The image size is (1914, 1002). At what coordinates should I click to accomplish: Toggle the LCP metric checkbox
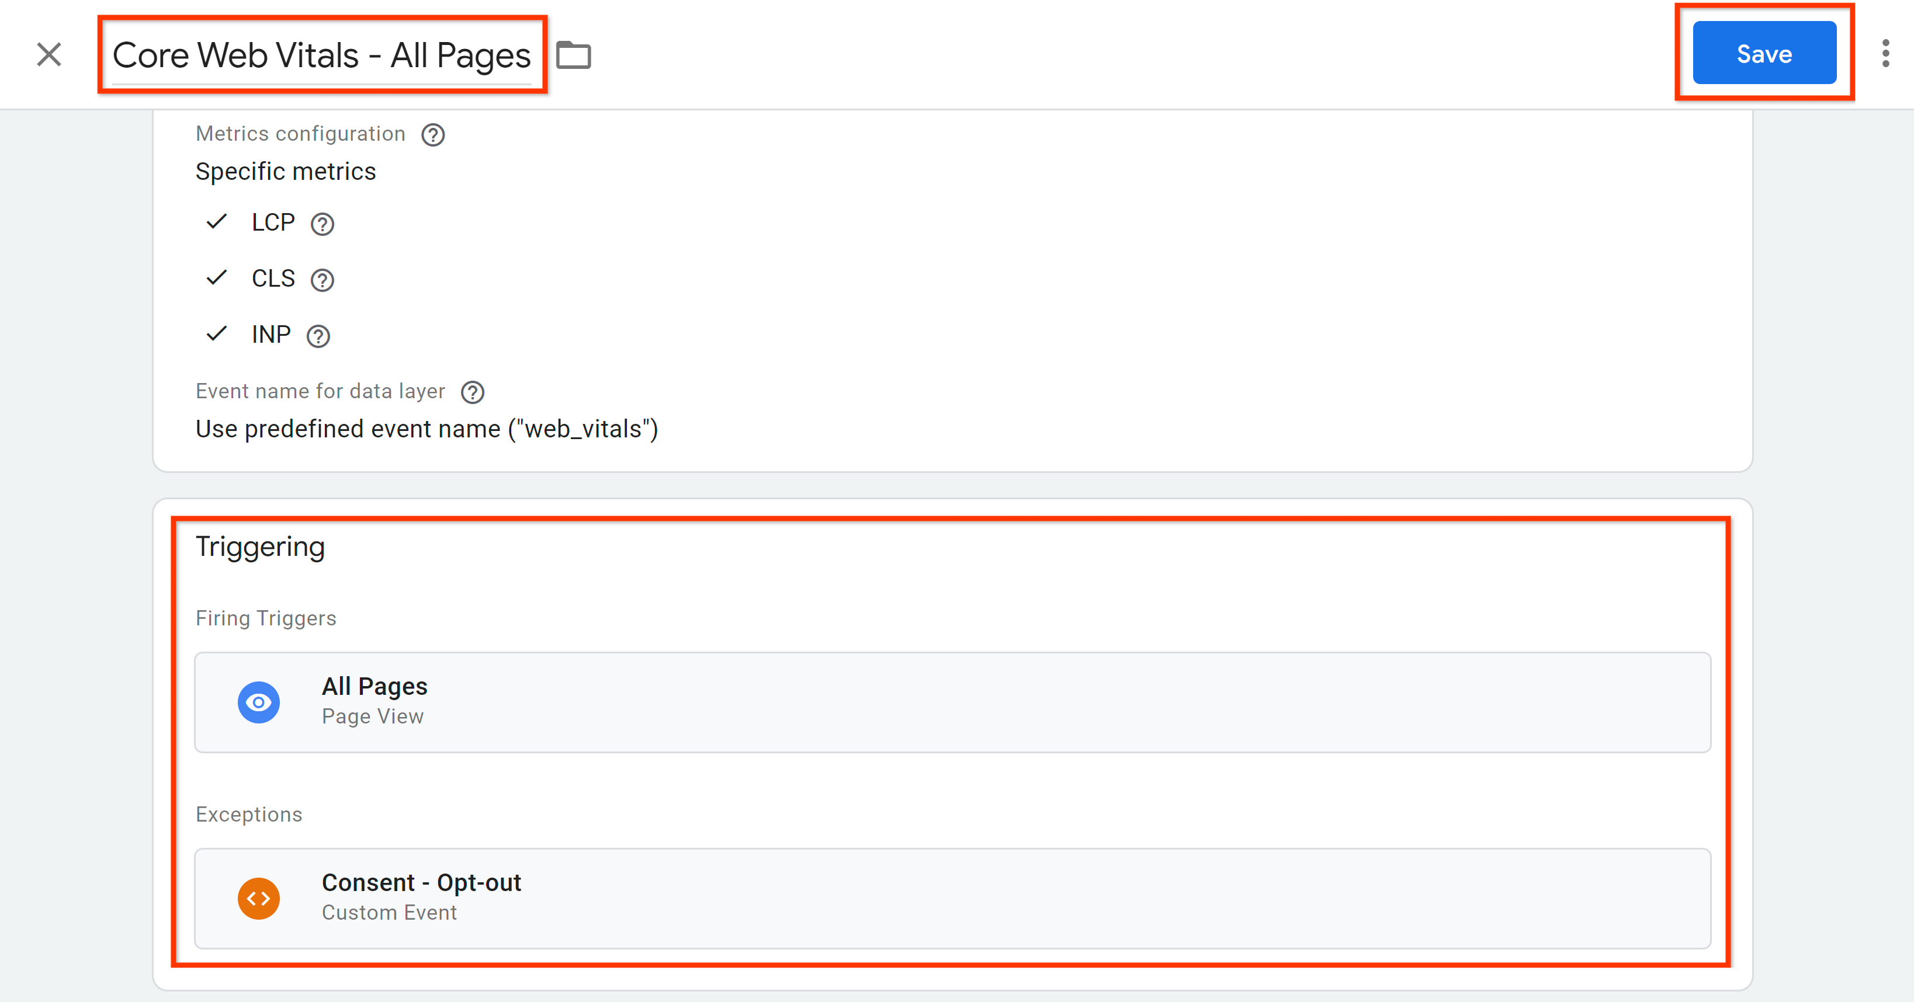coord(215,222)
